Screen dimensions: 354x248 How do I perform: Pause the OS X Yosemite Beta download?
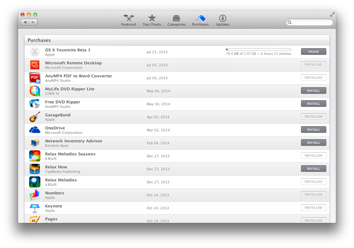[x=313, y=52]
